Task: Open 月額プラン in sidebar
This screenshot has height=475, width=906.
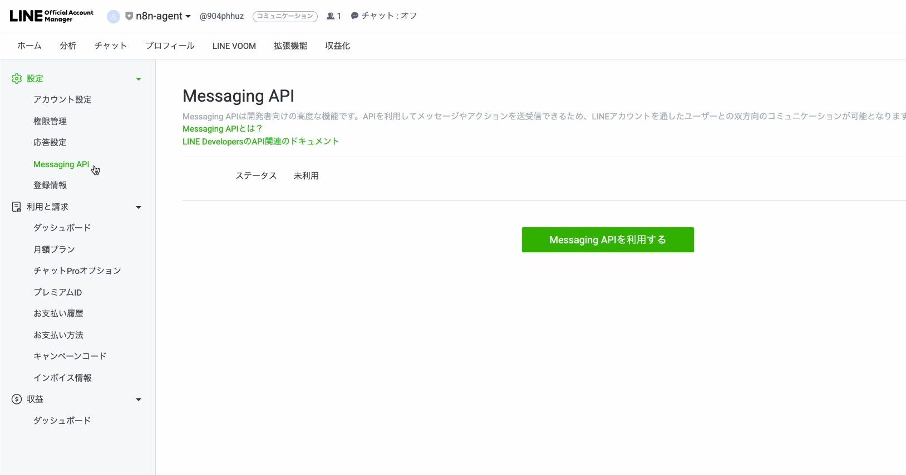Action: pyautogui.click(x=54, y=249)
